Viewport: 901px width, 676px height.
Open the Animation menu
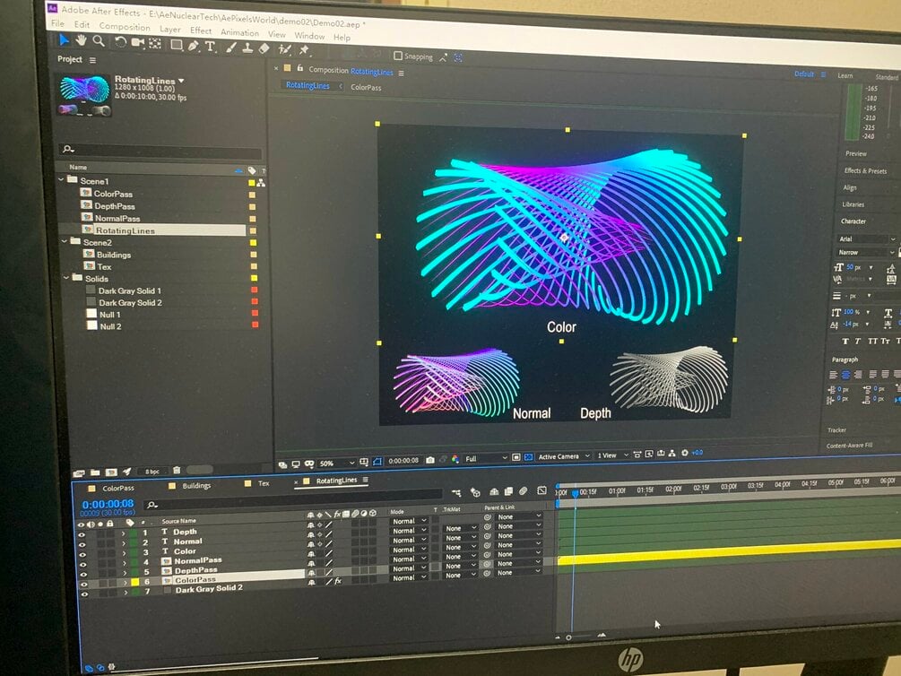click(239, 32)
